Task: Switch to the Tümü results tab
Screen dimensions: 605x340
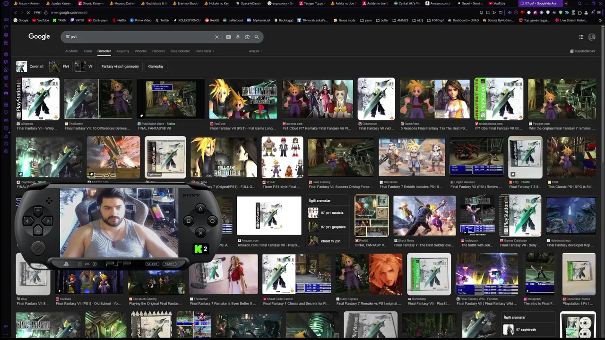Action: [x=87, y=51]
